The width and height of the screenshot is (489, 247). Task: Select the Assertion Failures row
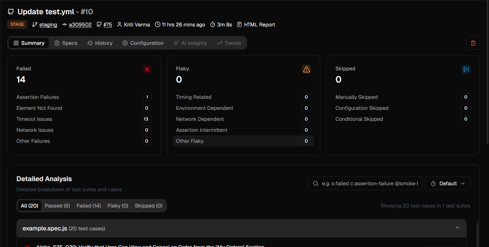(x=84, y=97)
